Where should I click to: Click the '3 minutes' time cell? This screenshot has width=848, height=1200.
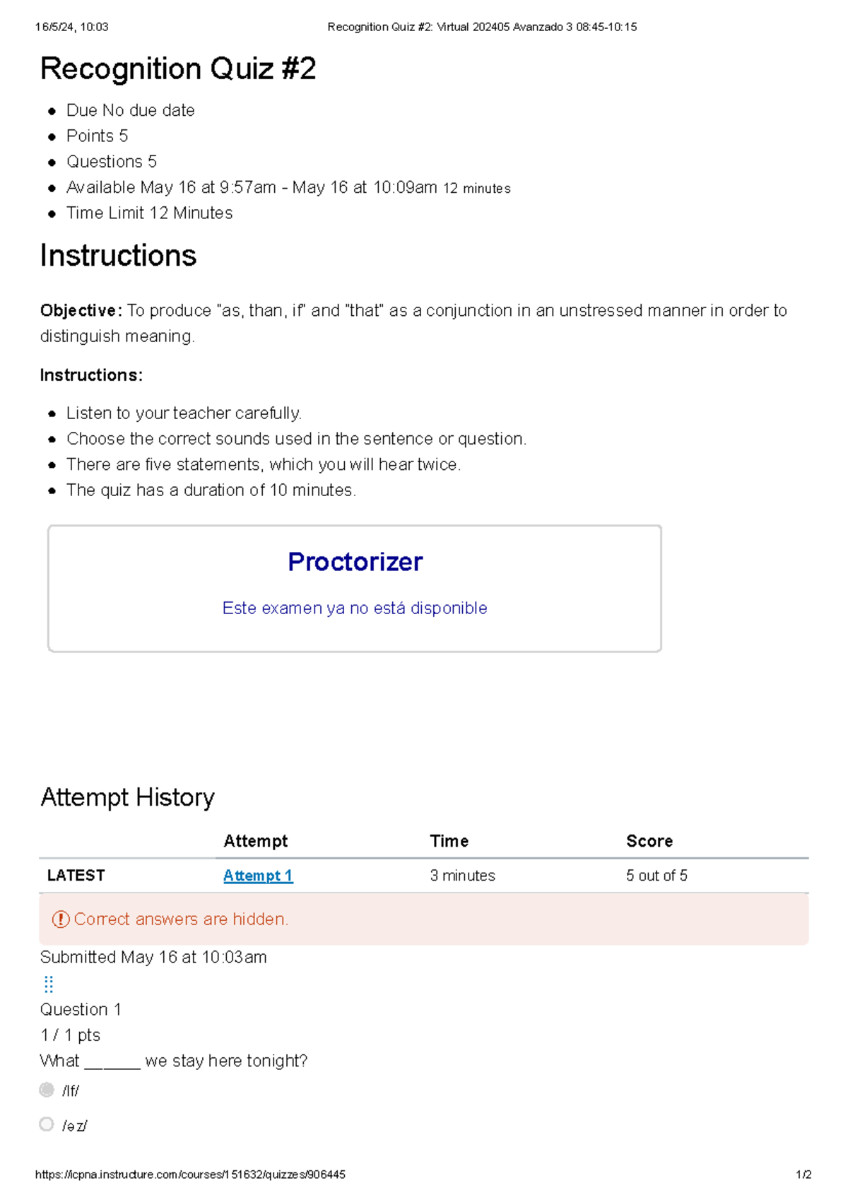(462, 876)
